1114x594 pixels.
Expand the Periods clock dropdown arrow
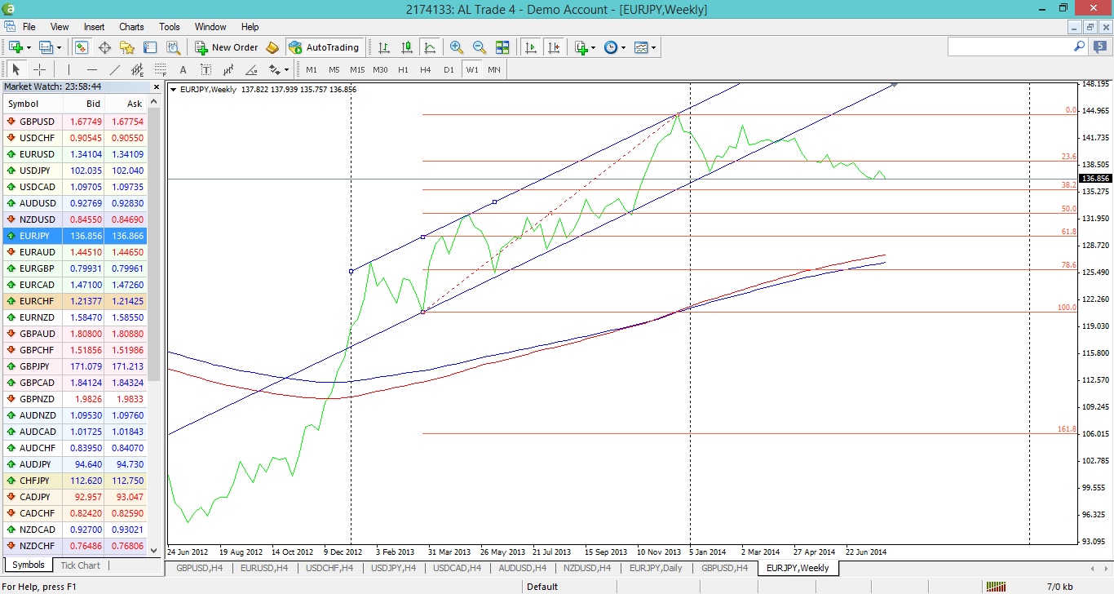point(624,47)
